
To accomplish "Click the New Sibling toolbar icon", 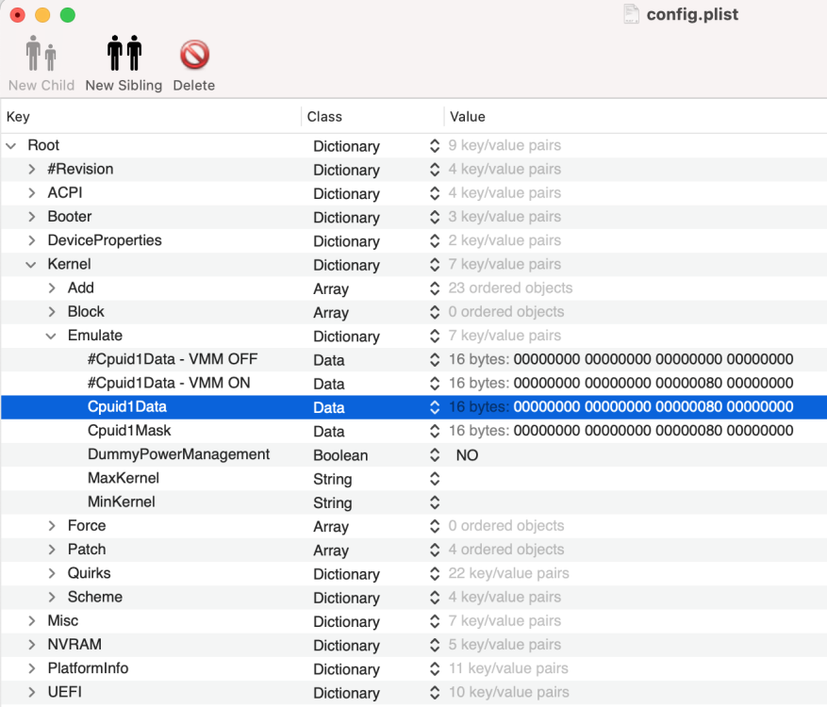I will coord(124,53).
